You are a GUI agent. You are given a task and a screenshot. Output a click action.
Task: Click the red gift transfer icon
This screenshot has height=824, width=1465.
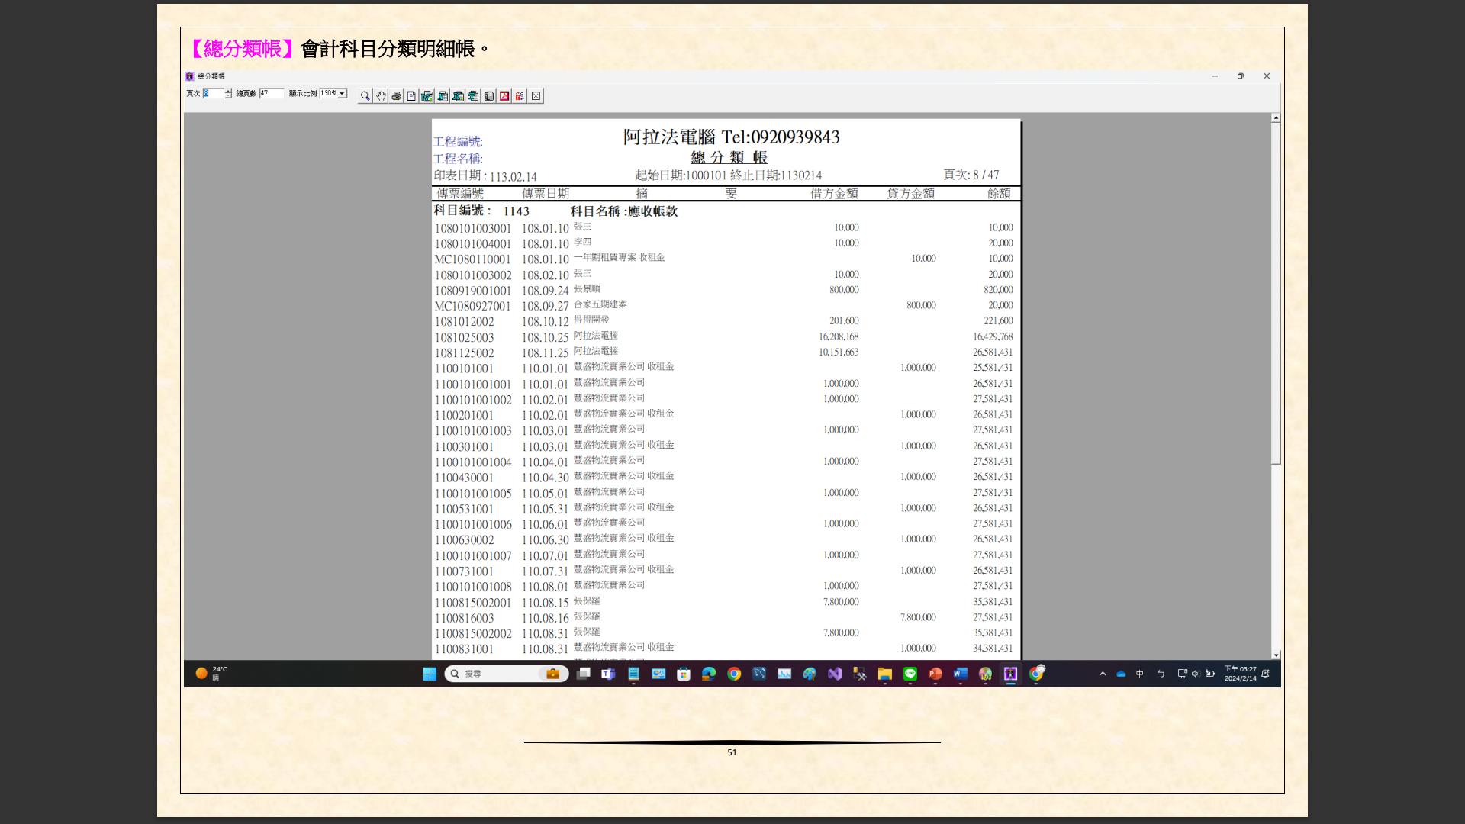click(x=520, y=96)
